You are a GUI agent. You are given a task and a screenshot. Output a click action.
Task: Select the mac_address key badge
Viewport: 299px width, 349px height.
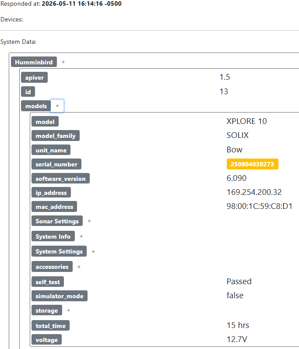(54, 207)
